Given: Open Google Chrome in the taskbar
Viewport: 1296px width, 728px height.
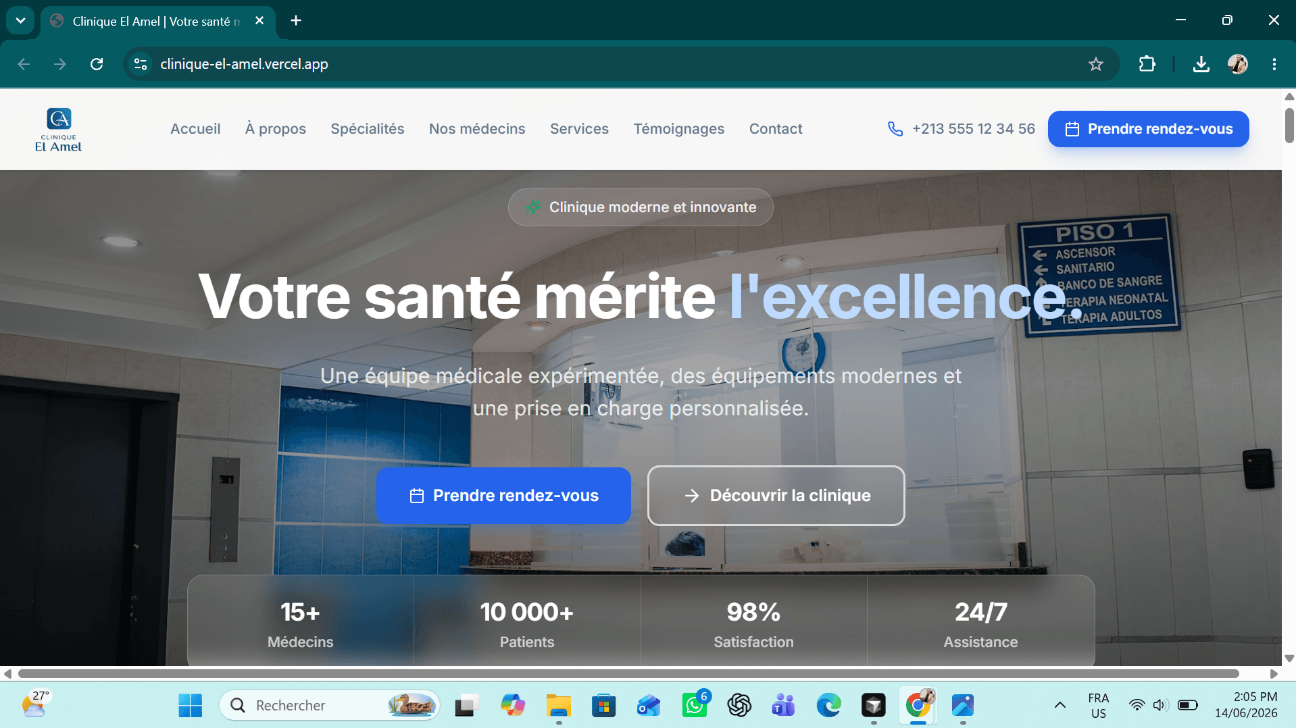Looking at the screenshot, I should pyautogui.click(x=918, y=706).
